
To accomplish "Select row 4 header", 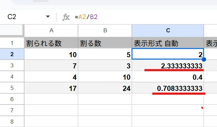I will click(12, 77).
